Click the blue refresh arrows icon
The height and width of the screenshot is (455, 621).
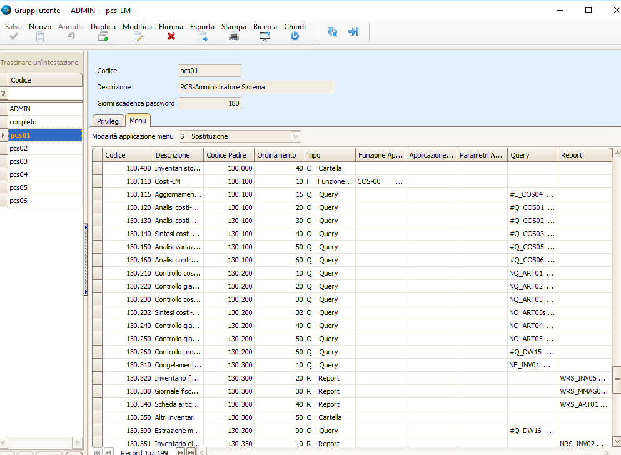333,32
